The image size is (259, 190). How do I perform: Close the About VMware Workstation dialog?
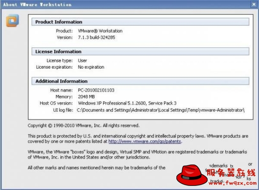coord(254,4)
